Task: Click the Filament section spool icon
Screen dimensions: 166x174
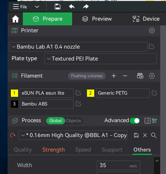Action: tap(14, 76)
